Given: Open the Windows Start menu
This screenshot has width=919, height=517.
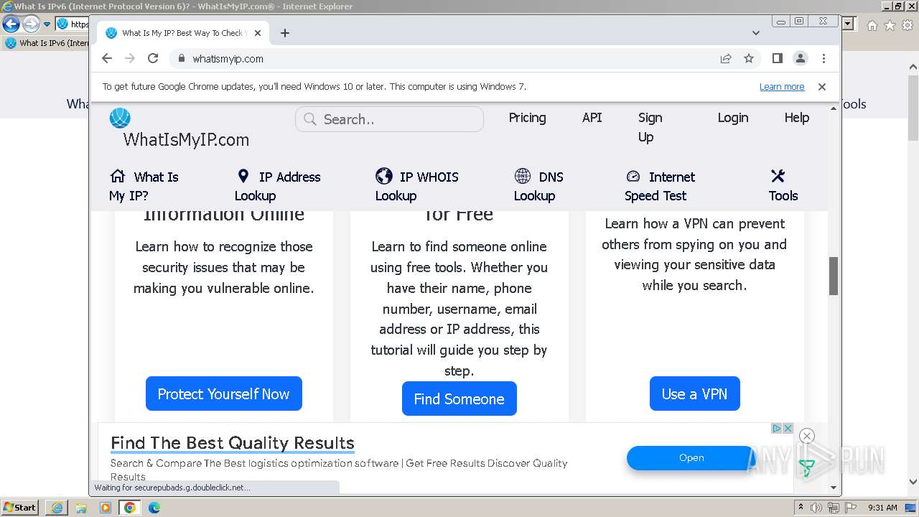Looking at the screenshot, I should [x=19, y=508].
